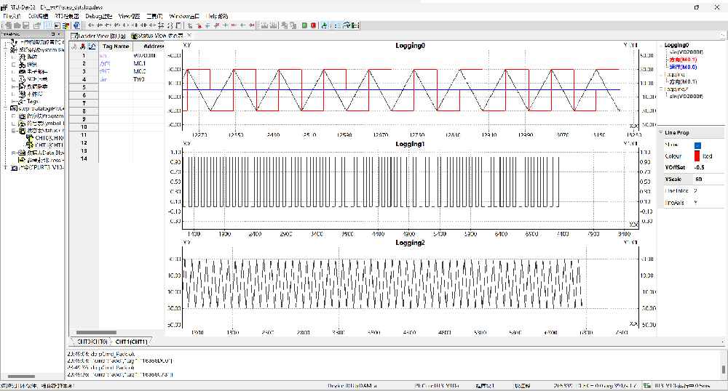Open the Debug menu
This screenshot has width=728, height=391.
(98, 15)
